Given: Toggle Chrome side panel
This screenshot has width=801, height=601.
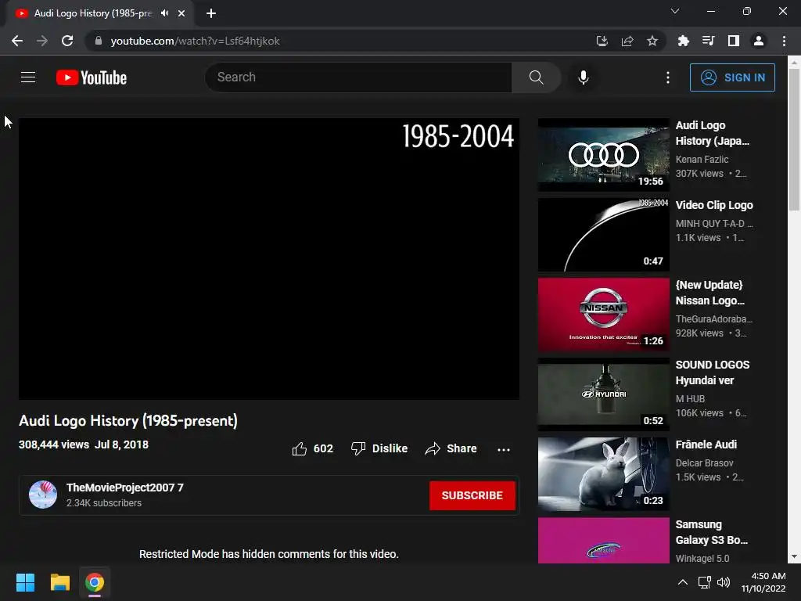Looking at the screenshot, I should [x=734, y=41].
